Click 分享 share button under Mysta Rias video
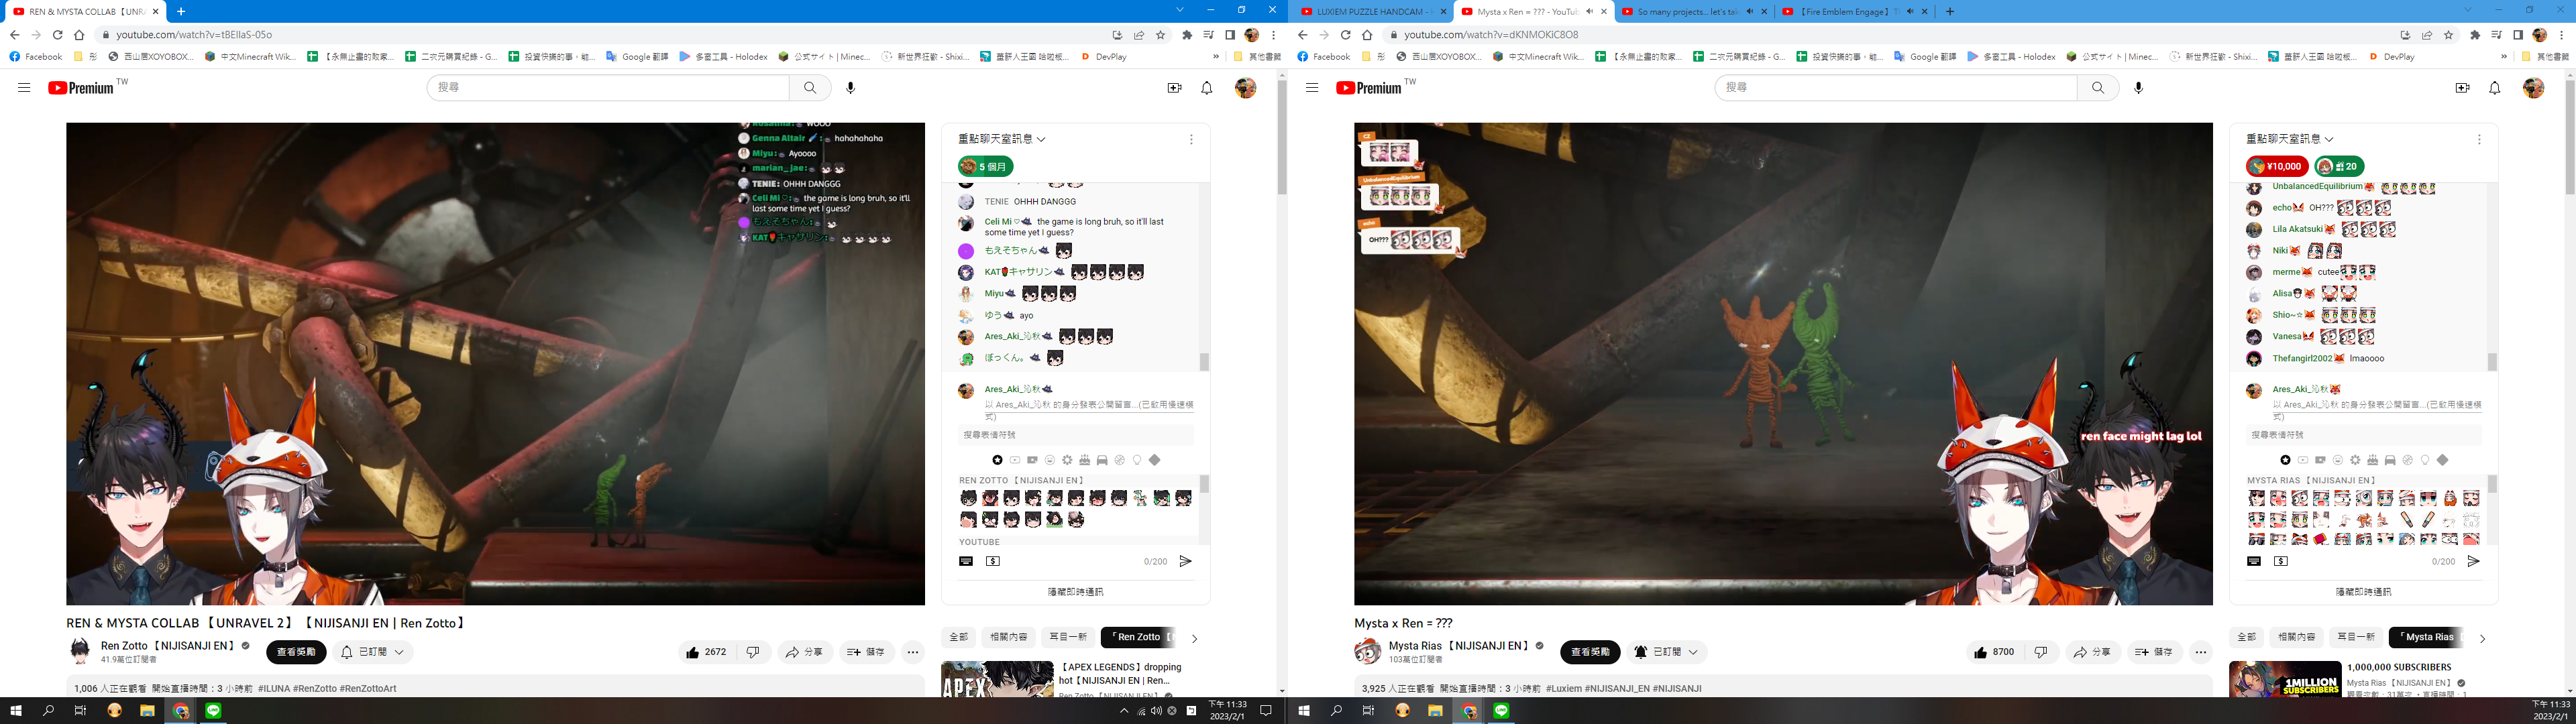2576x724 pixels. pos(2092,652)
